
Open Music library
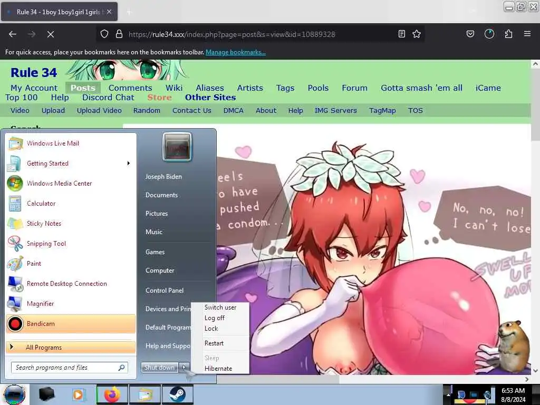154,232
